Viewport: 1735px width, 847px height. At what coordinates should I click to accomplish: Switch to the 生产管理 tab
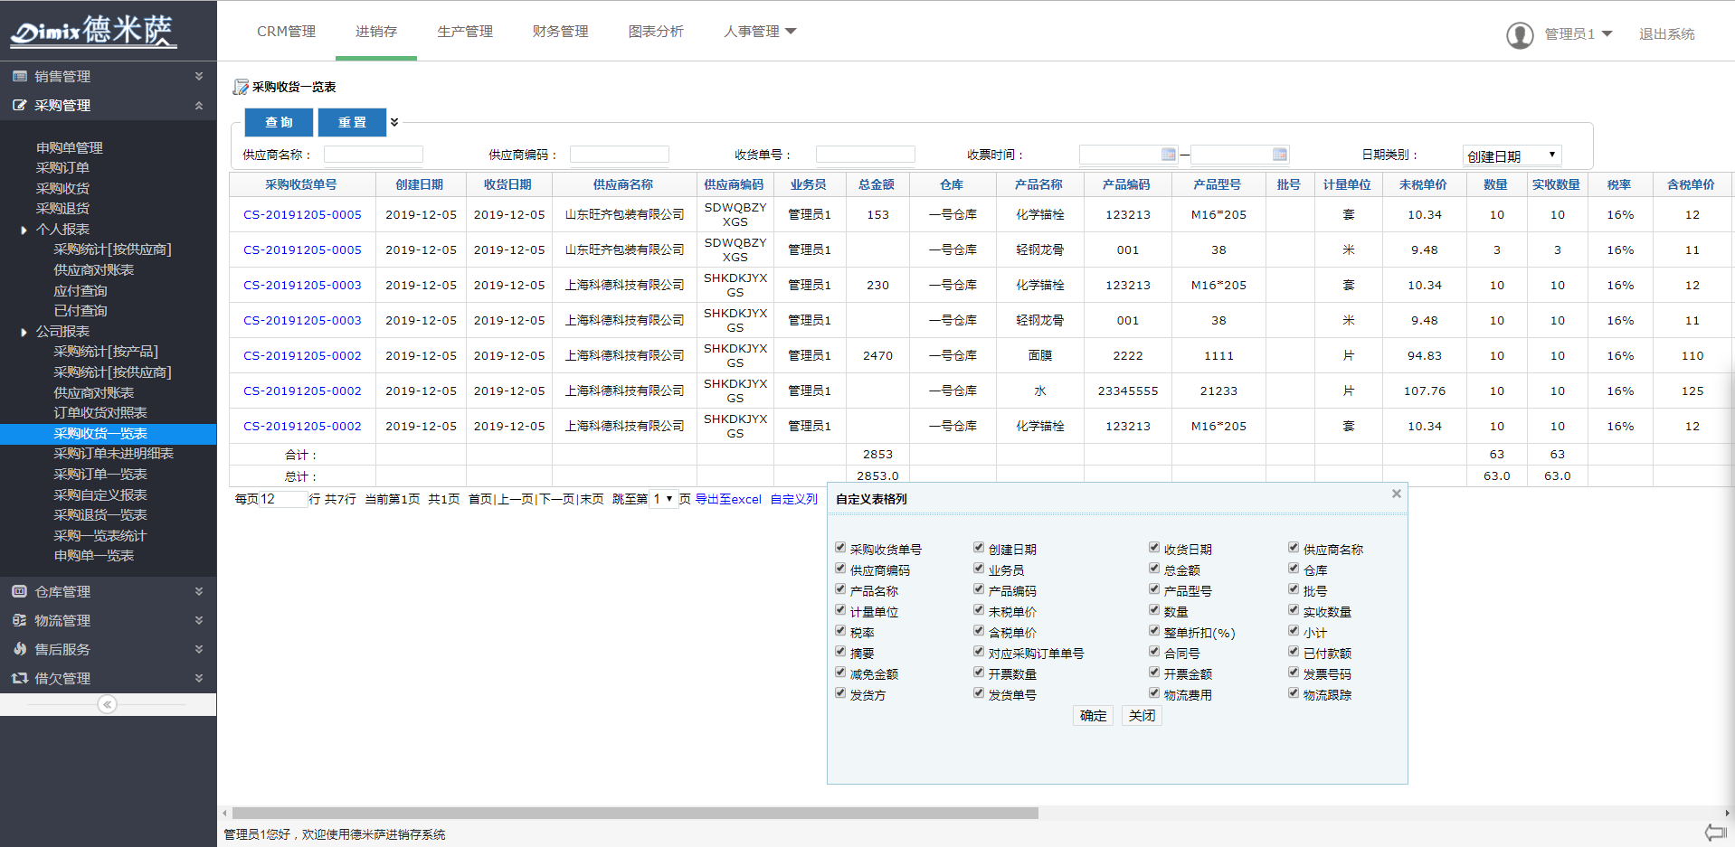[x=465, y=32]
